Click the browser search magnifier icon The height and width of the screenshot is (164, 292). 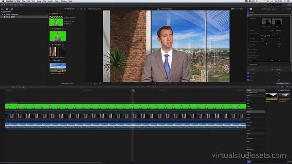click(85, 9)
